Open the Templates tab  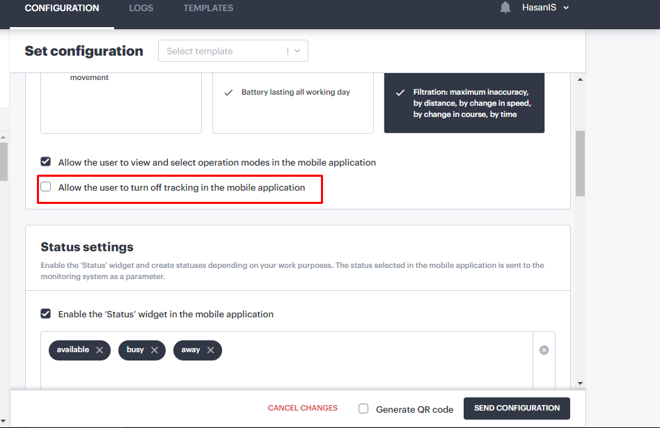(208, 8)
